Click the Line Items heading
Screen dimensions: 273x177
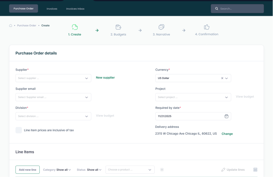pyautogui.click(x=25, y=152)
